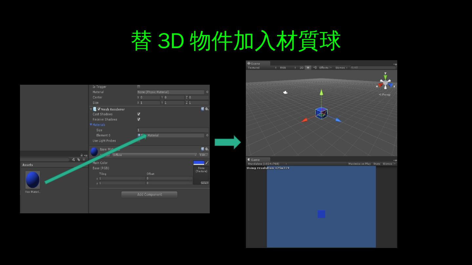Click the shader Edit button
The width and height of the screenshot is (472, 265).
pyautogui.click(x=204, y=155)
